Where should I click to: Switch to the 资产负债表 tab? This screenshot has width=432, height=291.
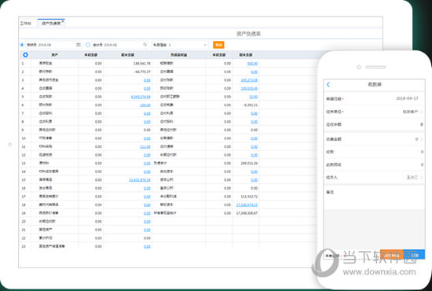point(51,24)
